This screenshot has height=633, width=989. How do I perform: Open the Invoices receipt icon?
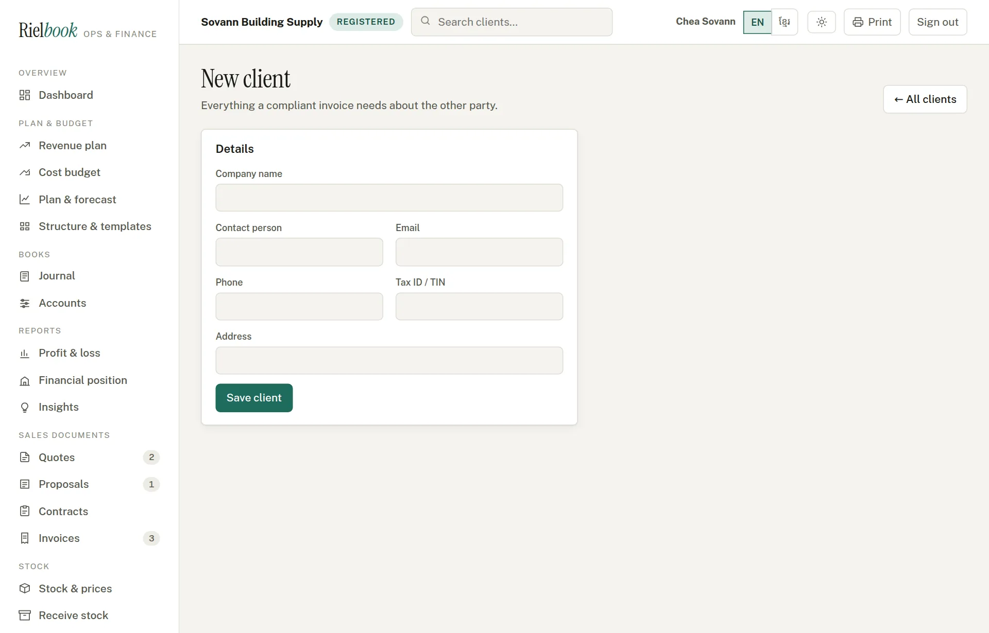tap(25, 538)
